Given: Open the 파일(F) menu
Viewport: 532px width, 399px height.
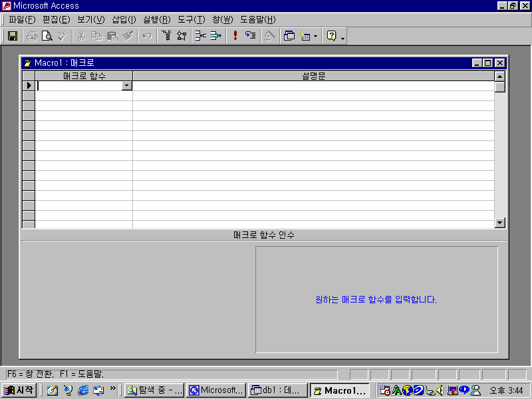Looking at the screenshot, I should click(22, 19).
